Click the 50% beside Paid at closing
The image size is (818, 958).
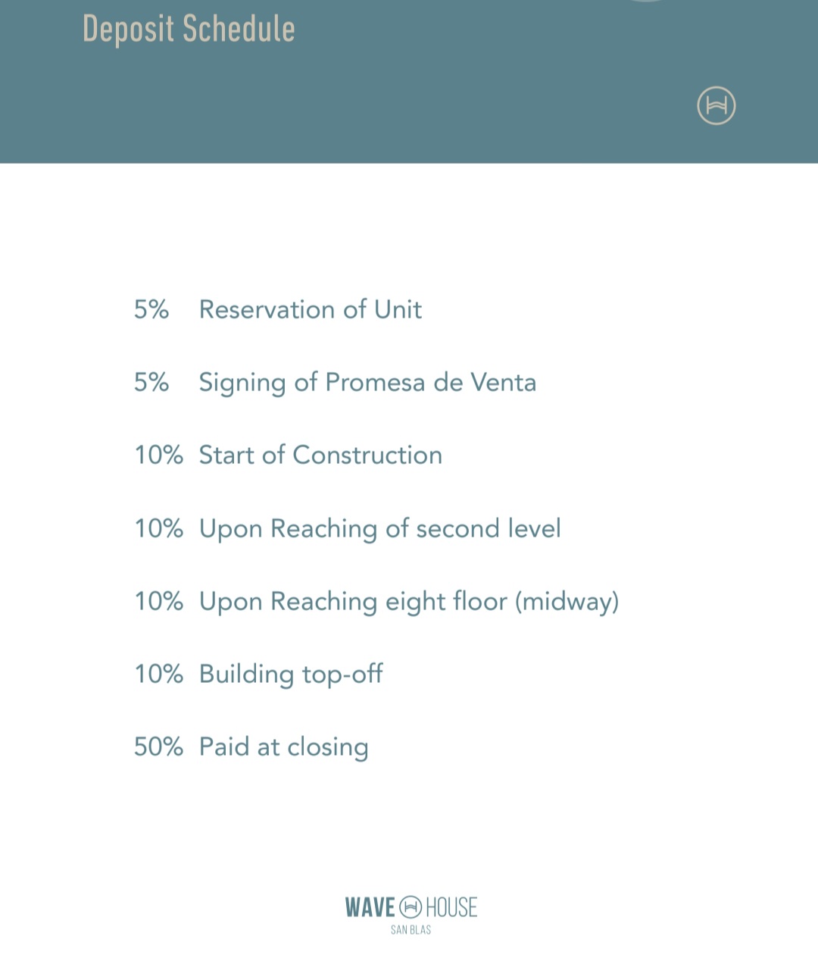[158, 747]
